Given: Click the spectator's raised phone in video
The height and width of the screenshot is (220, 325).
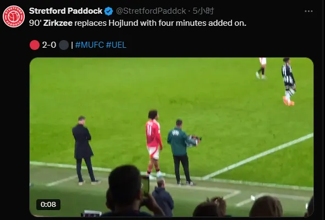Looking at the screenshot, I should pyautogui.click(x=145, y=185).
